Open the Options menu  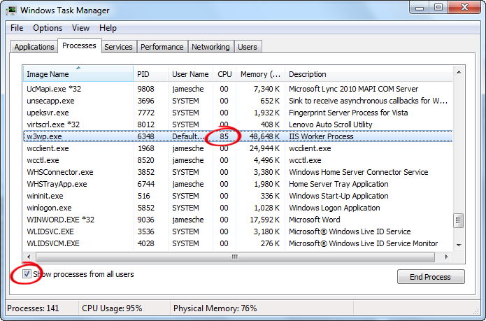(x=48, y=28)
